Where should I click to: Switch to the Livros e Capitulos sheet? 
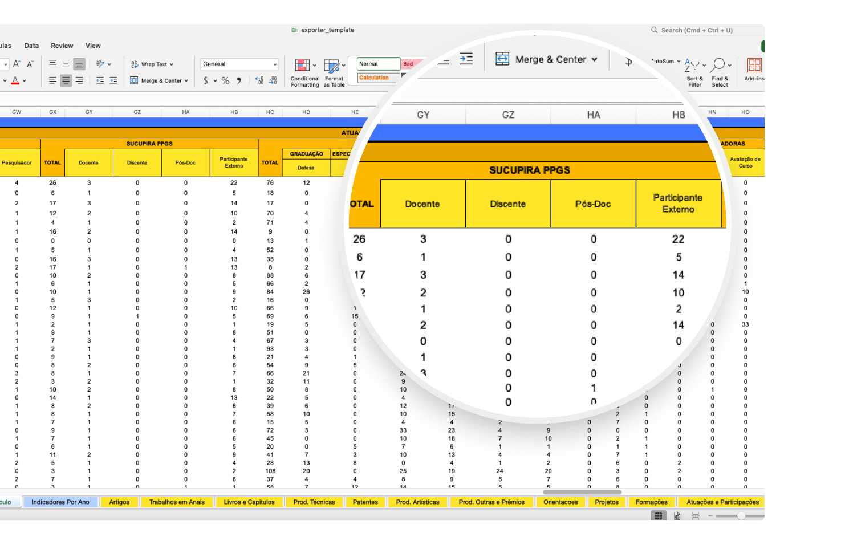pos(249,502)
